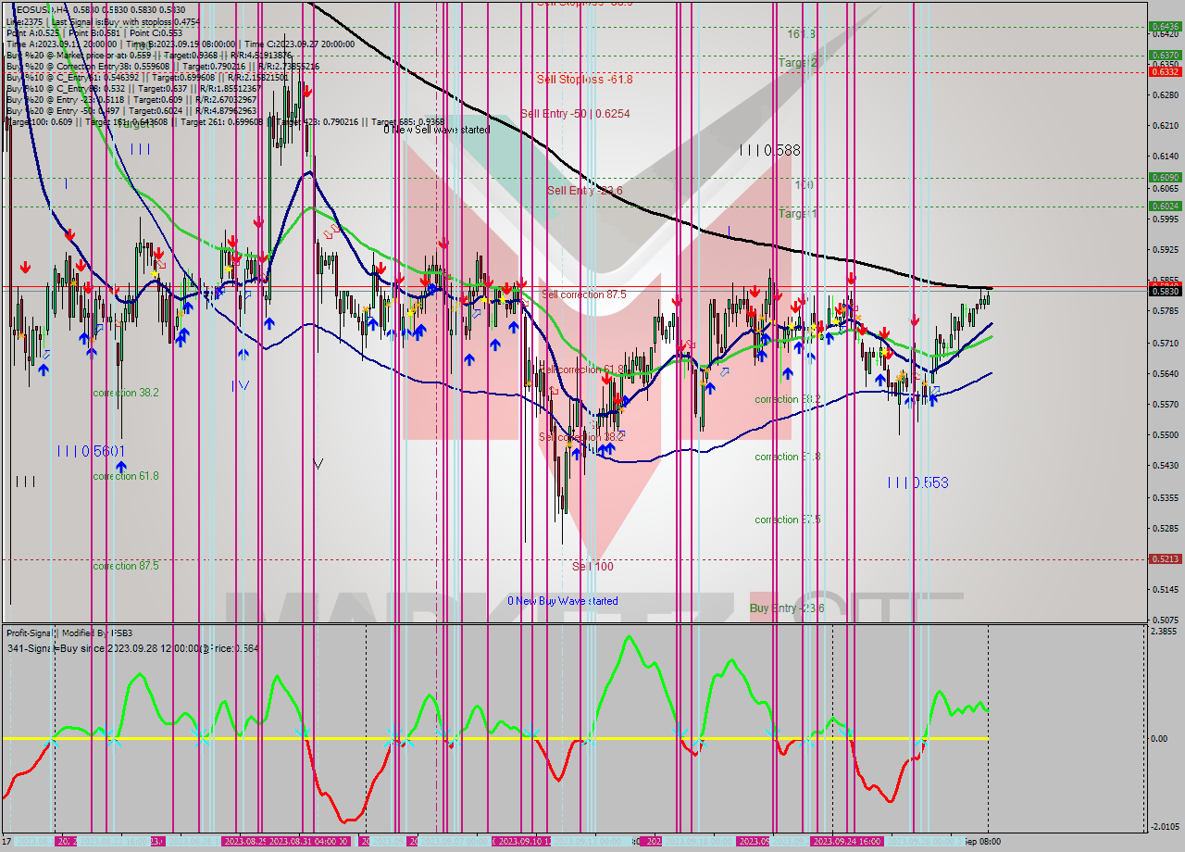Click the Sep 08:00 label on the time axis
The image size is (1185, 852).
[984, 840]
